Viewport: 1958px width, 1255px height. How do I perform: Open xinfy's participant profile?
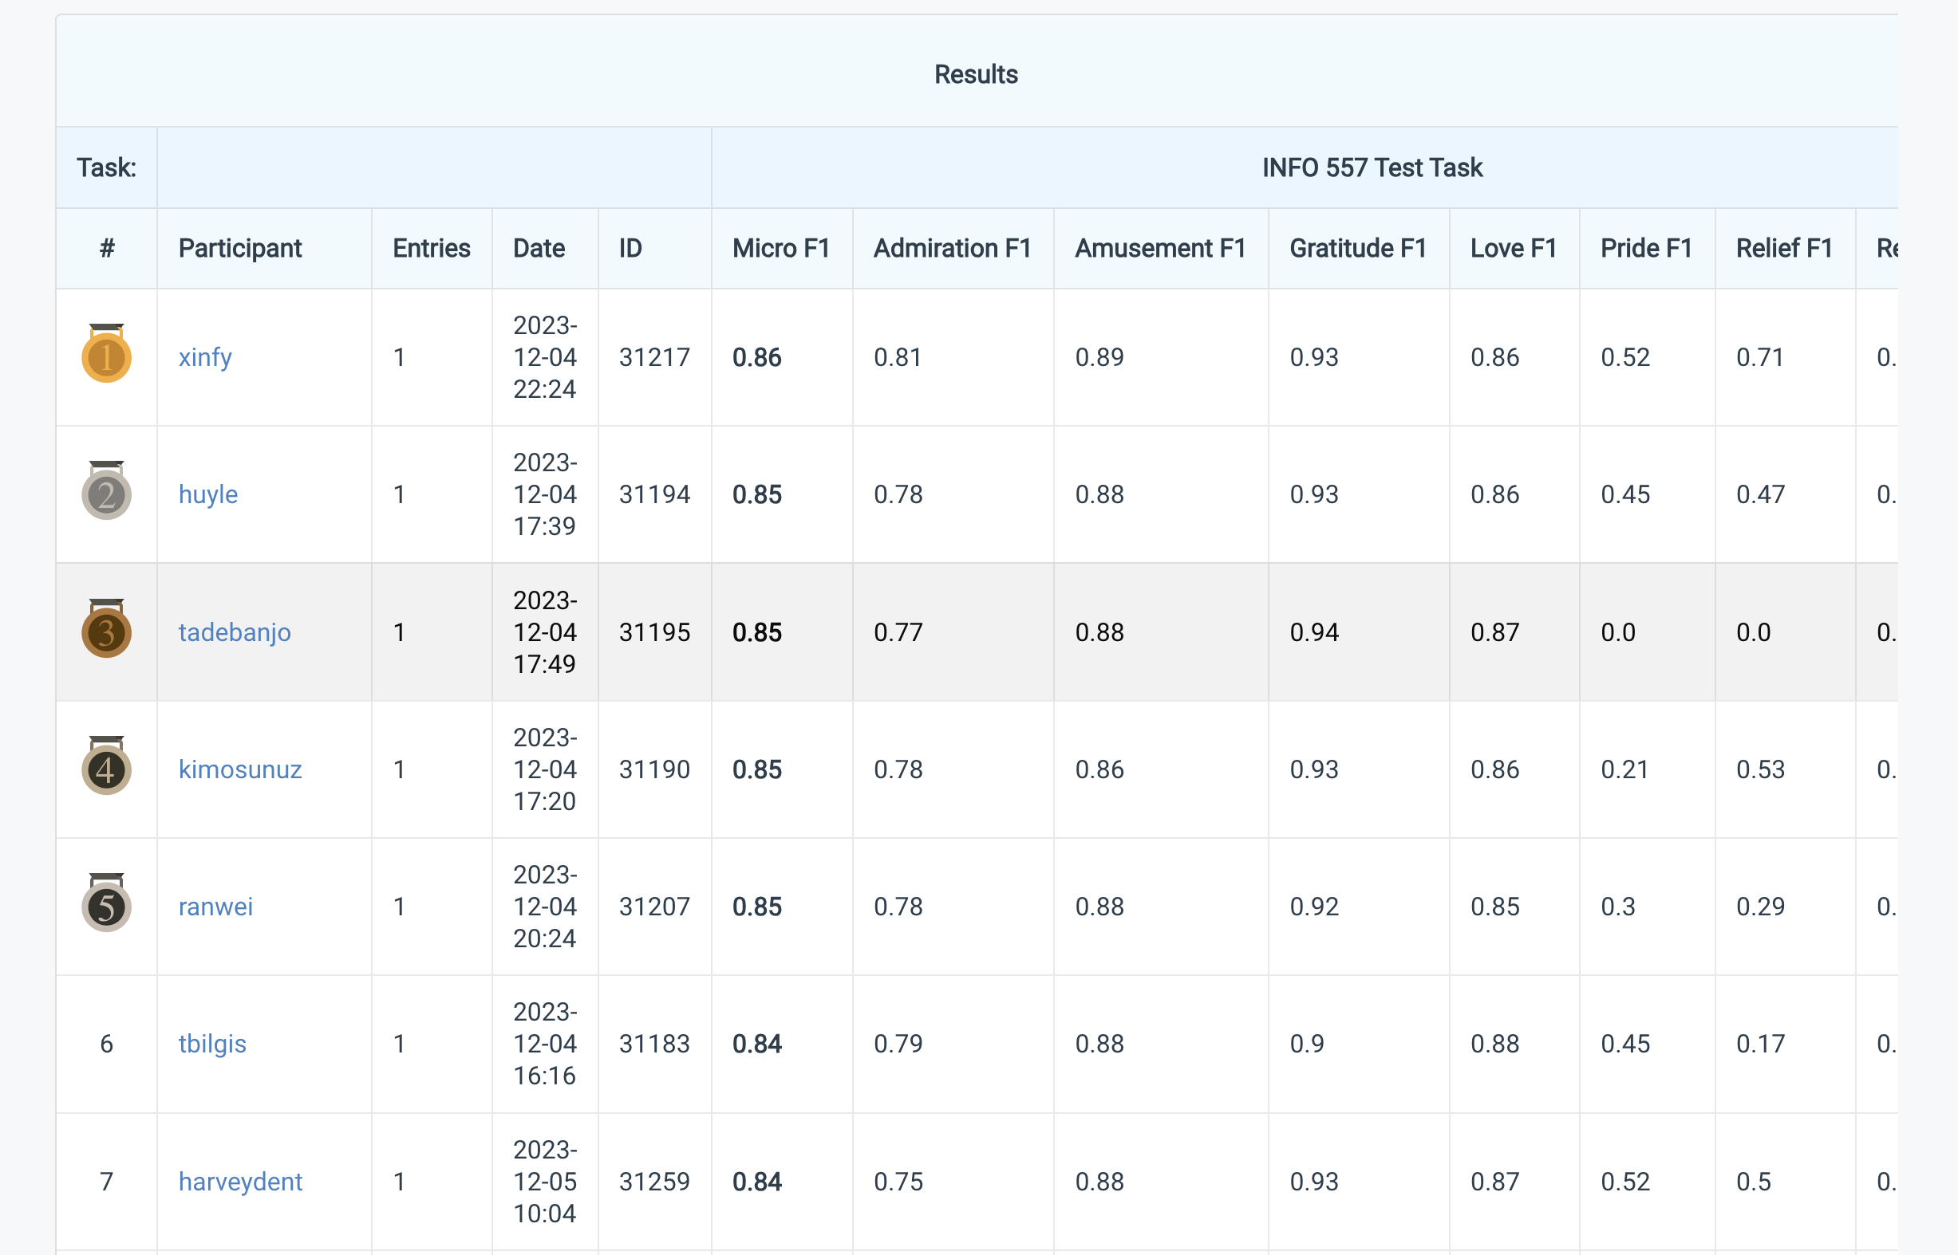pyautogui.click(x=205, y=357)
